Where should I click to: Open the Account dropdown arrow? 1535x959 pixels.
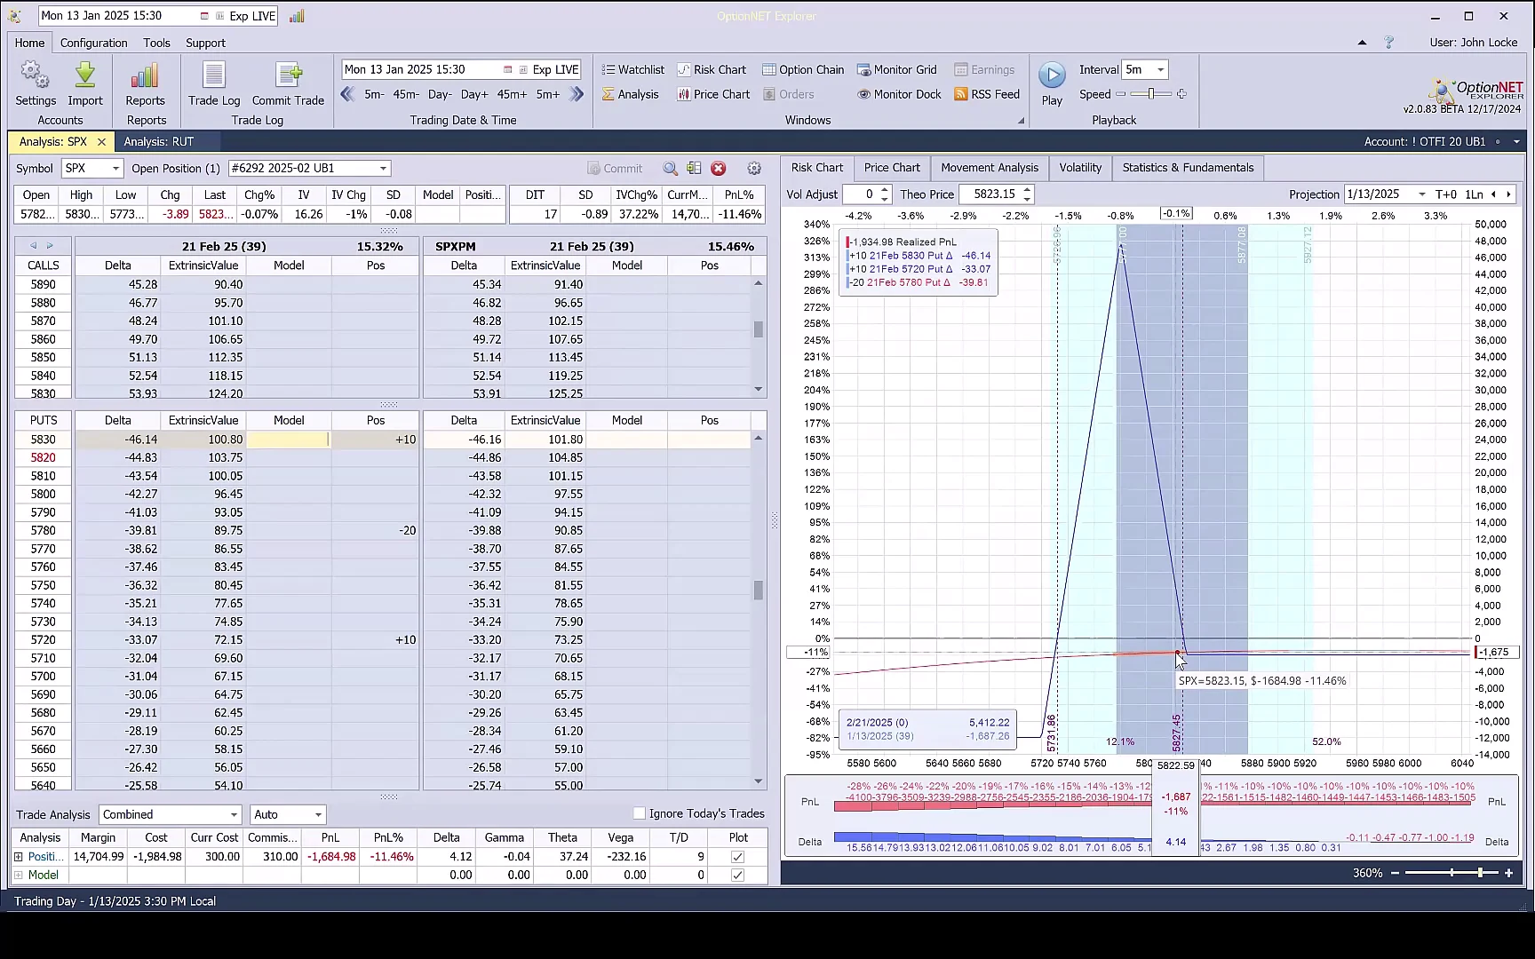point(1516,142)
